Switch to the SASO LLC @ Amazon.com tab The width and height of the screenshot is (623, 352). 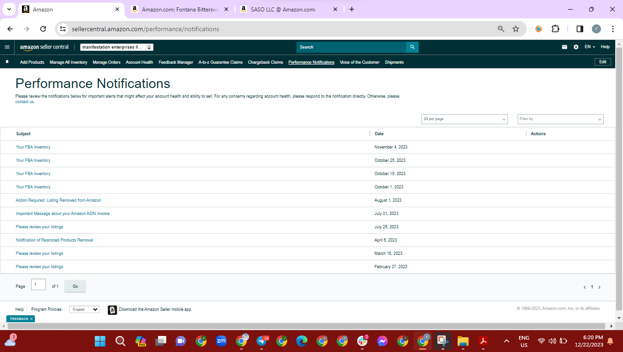(289, 9)
